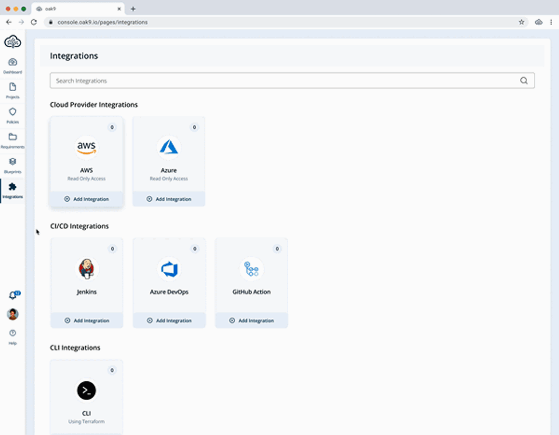The height and width of the screenshot is (435, 559).
Task: Close the oak9 browser tab
Action: click(119, 9)
